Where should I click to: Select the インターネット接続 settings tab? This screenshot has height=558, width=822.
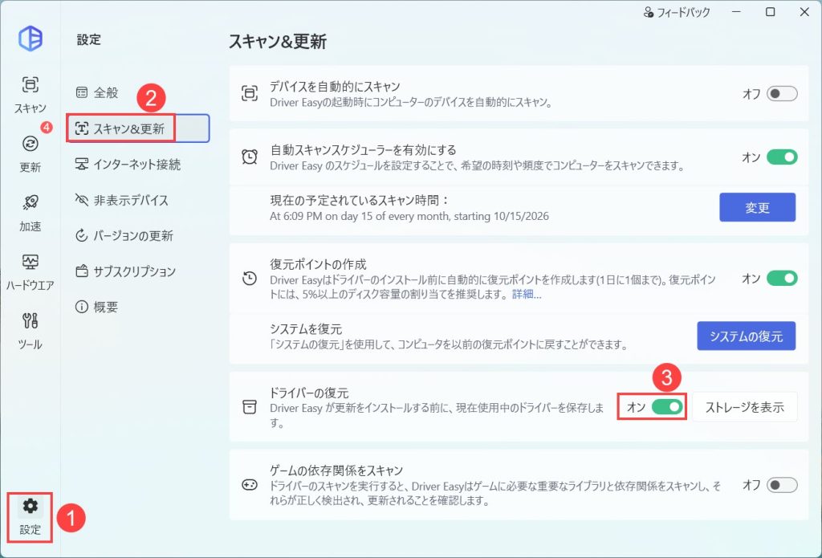click(x=138, y=164)
